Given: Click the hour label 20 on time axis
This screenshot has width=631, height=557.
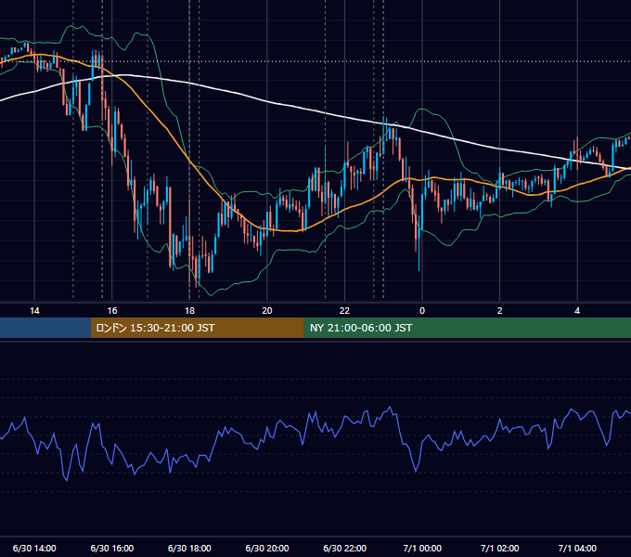Looking at the screenshot, I should click(x=267, y=311).
